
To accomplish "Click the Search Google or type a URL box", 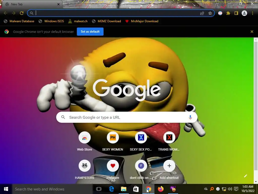I will 127,117.
